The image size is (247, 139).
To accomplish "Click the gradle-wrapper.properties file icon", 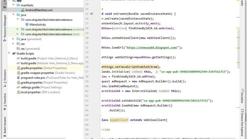I will pos(19,73).
